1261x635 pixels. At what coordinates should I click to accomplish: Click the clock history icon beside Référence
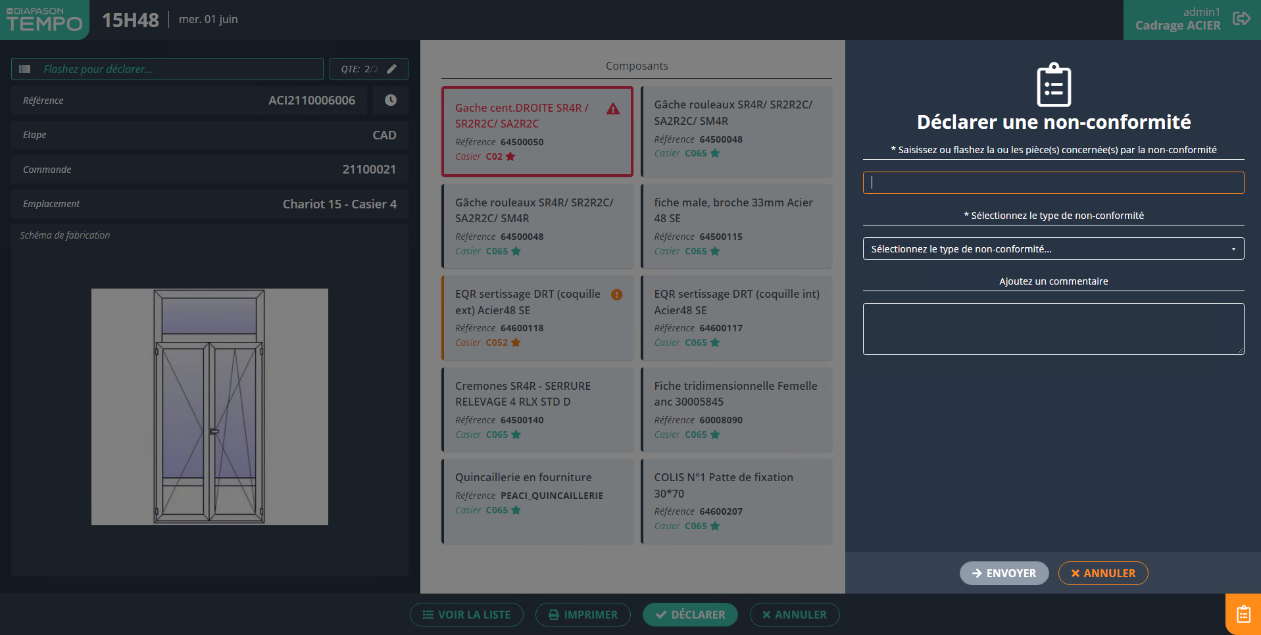391,101
